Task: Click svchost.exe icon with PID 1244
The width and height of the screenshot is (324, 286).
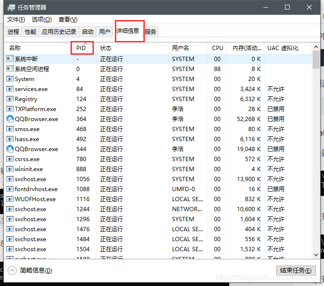Action: coord(10,209)
